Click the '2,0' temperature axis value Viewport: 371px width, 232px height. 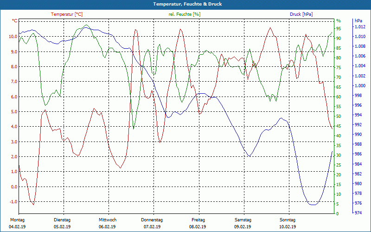click(14, 156)
